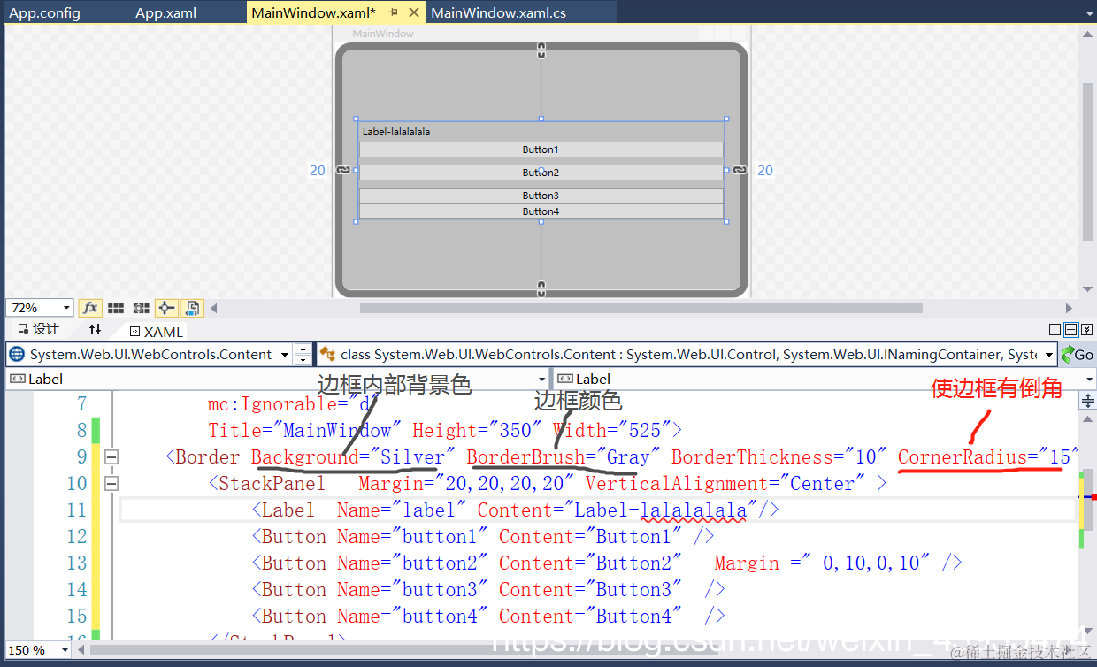This screenshot has height=667, width=1097.
Task: Step up the type selector spinner
Action: pyautogui.click(x=303, y=349)
